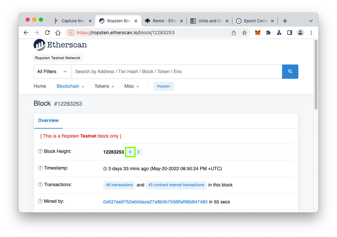This screenshot has height=237, width=337.
Task: Click the help icon beside Block Height
Action: point(40,151)
